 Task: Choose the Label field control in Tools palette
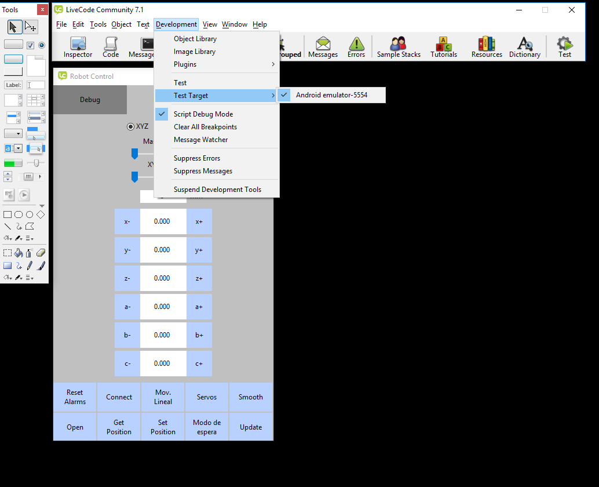coord(13,85)
